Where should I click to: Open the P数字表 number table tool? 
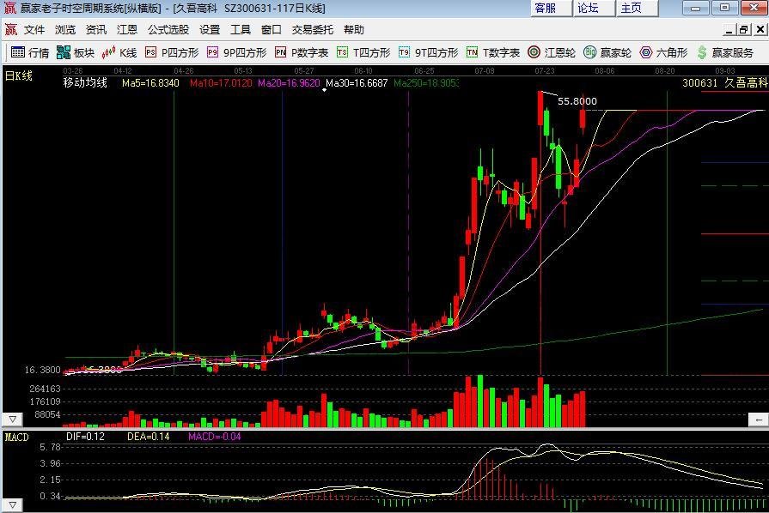(296, 51)
